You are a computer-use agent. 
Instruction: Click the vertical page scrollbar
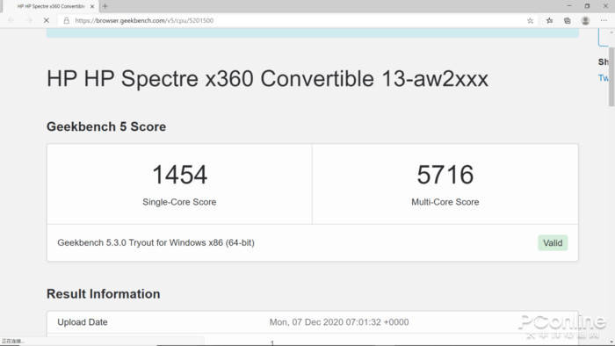[x=611, y=76]
